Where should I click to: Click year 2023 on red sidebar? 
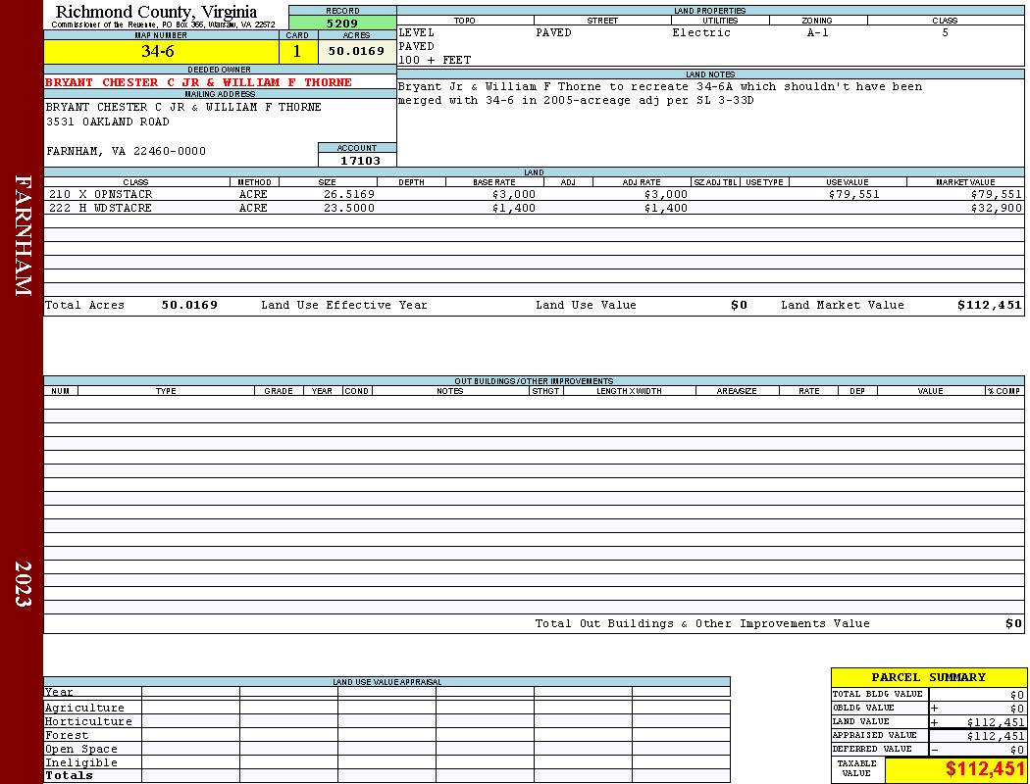pyautogui.click(x=23, y=584)
